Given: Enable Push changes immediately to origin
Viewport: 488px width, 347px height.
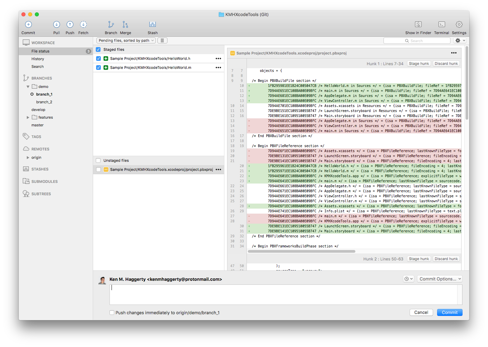Looking at the screenshot, I should tap(112, 313).
